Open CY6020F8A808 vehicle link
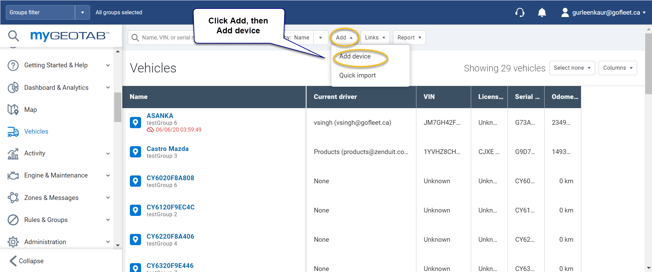Screen dimensions: 652x272 tap(170, 178)
